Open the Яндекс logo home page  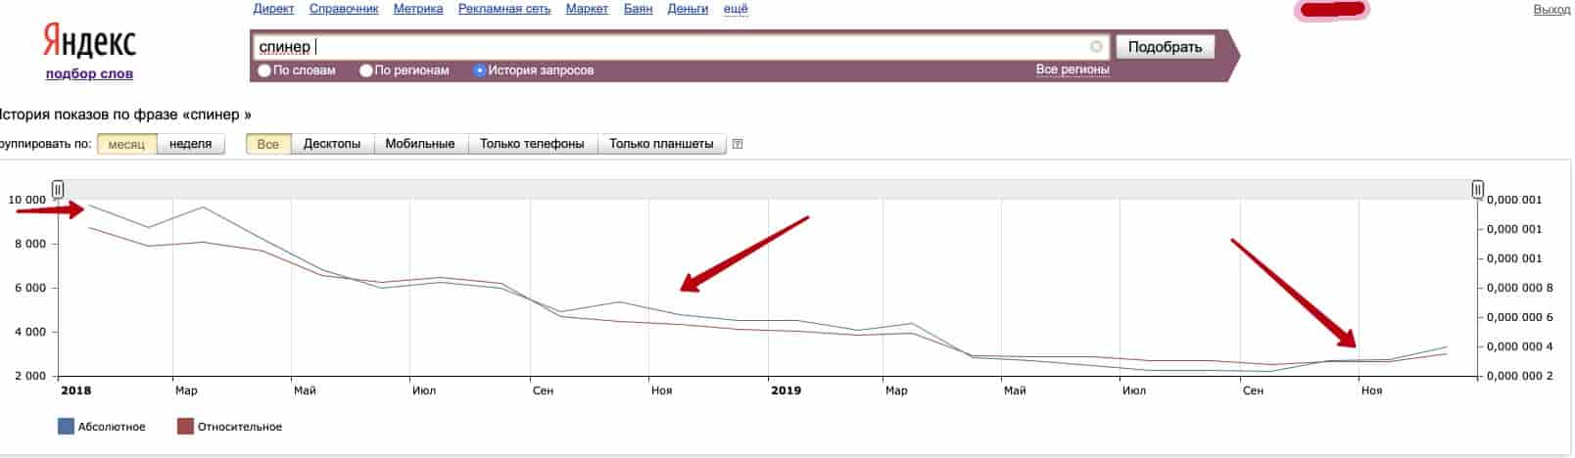point(89,41)
